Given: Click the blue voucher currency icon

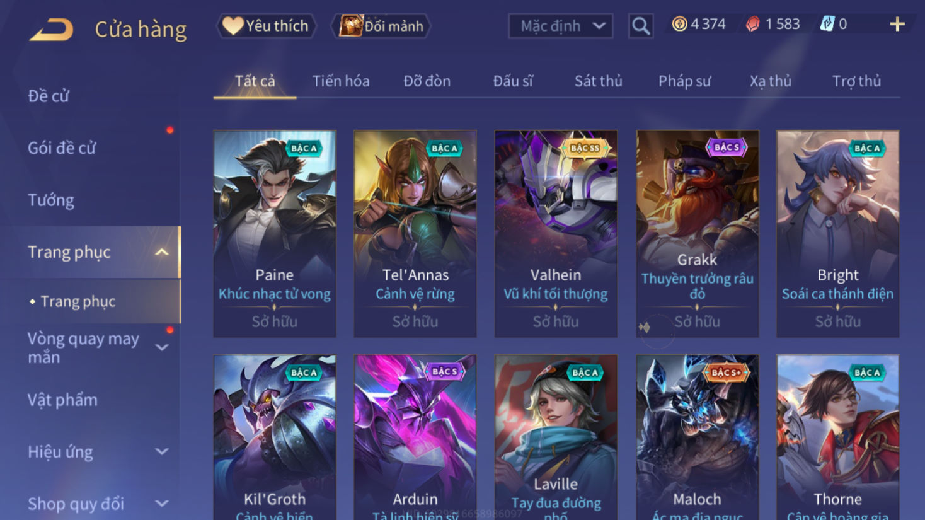Looking at the screenshot, I should 827,25.
